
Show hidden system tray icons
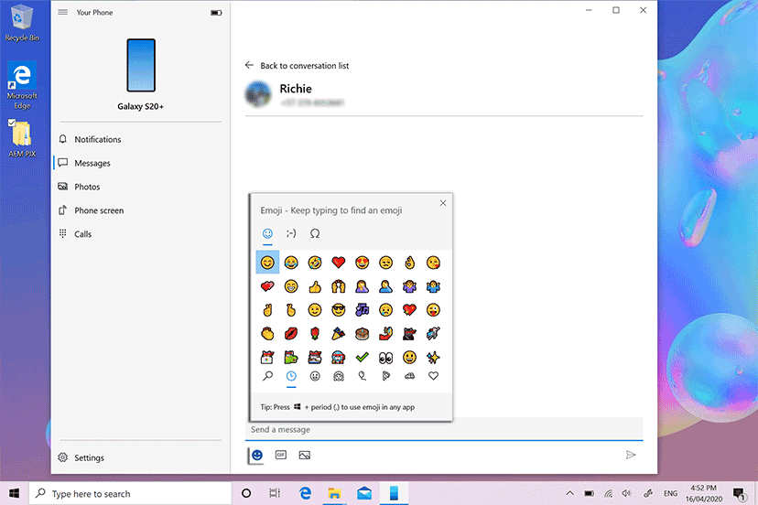click(570, 493)
